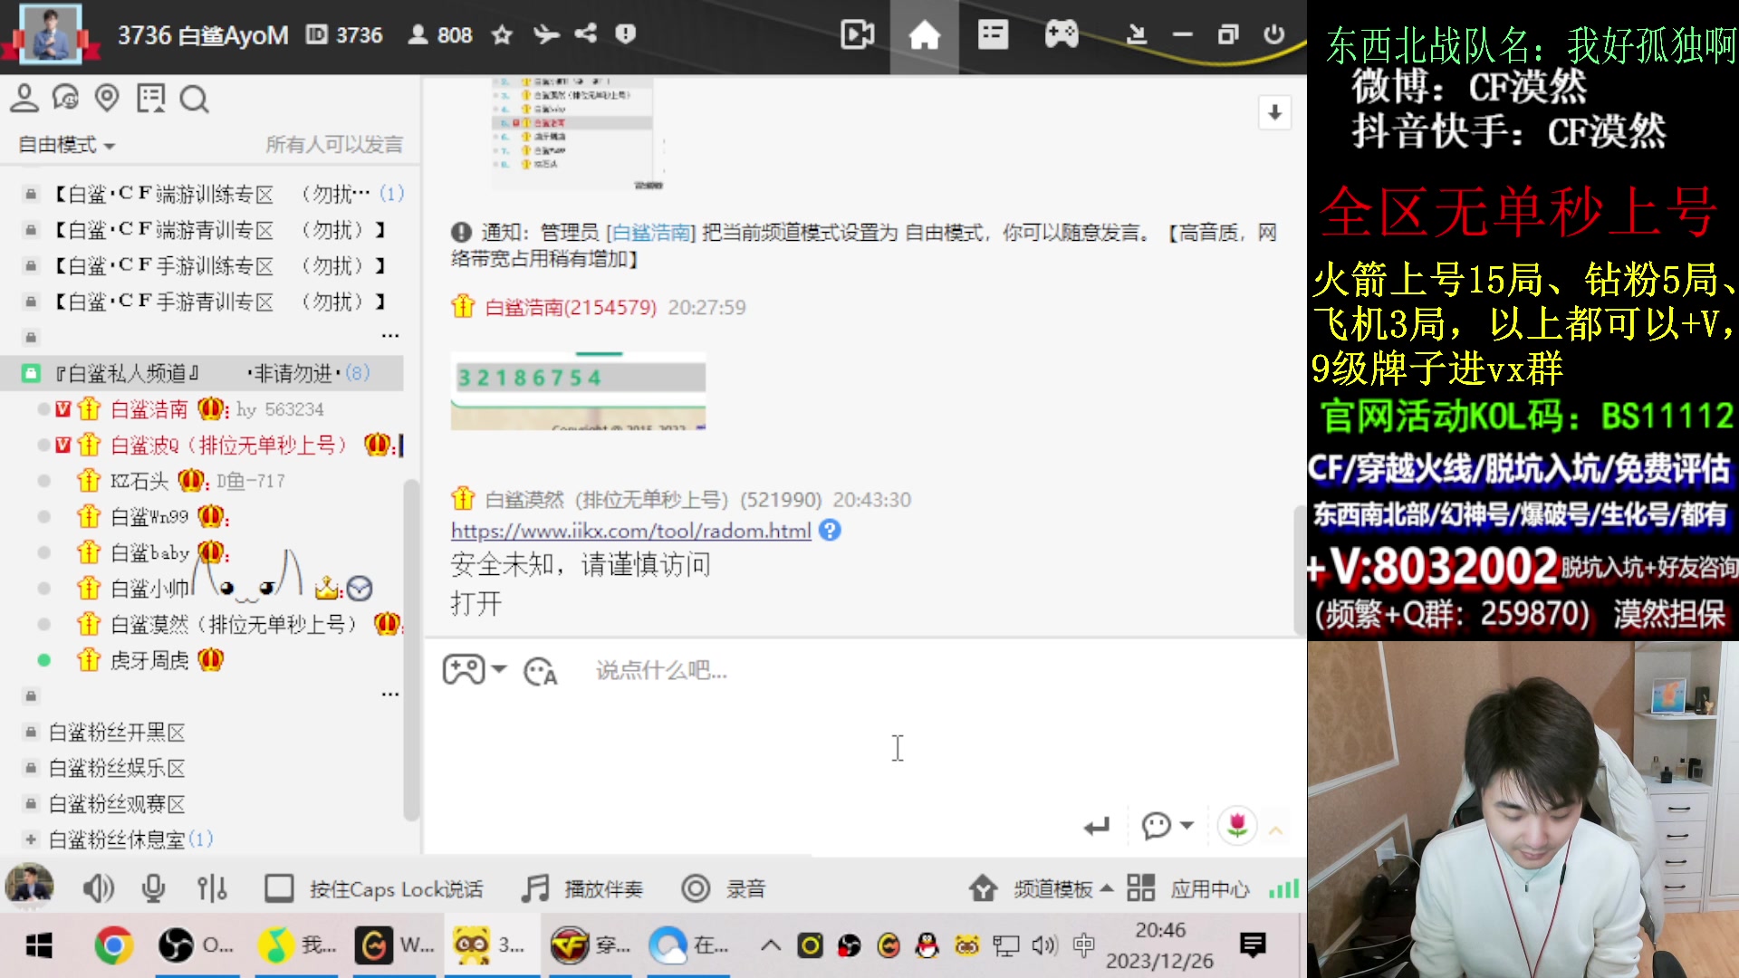Click the airplane icon in title bar

click(x=545, y=34)
